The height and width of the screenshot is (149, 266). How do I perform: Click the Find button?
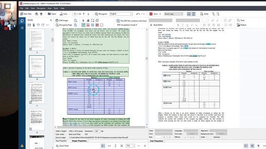pos(241,20)
